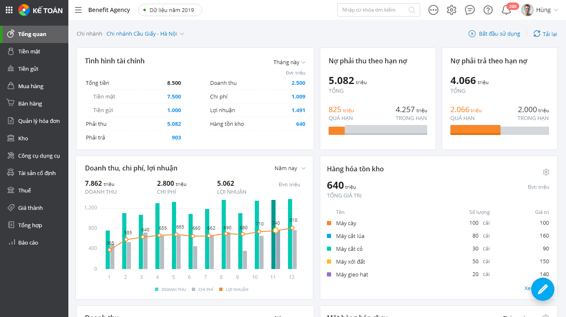Open Tiền mặt in the sidebar
The height and width of the screenshot is (317, 566).
[29, 52]
